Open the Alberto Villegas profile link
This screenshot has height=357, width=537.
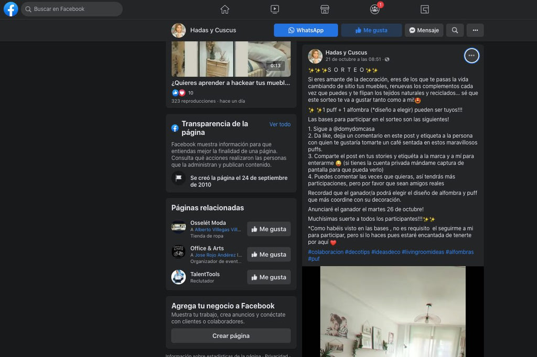click(216, 229)
